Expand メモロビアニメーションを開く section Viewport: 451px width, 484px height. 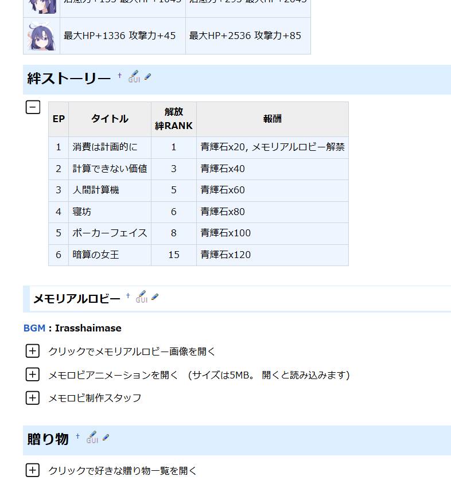(x=33, y=374)
